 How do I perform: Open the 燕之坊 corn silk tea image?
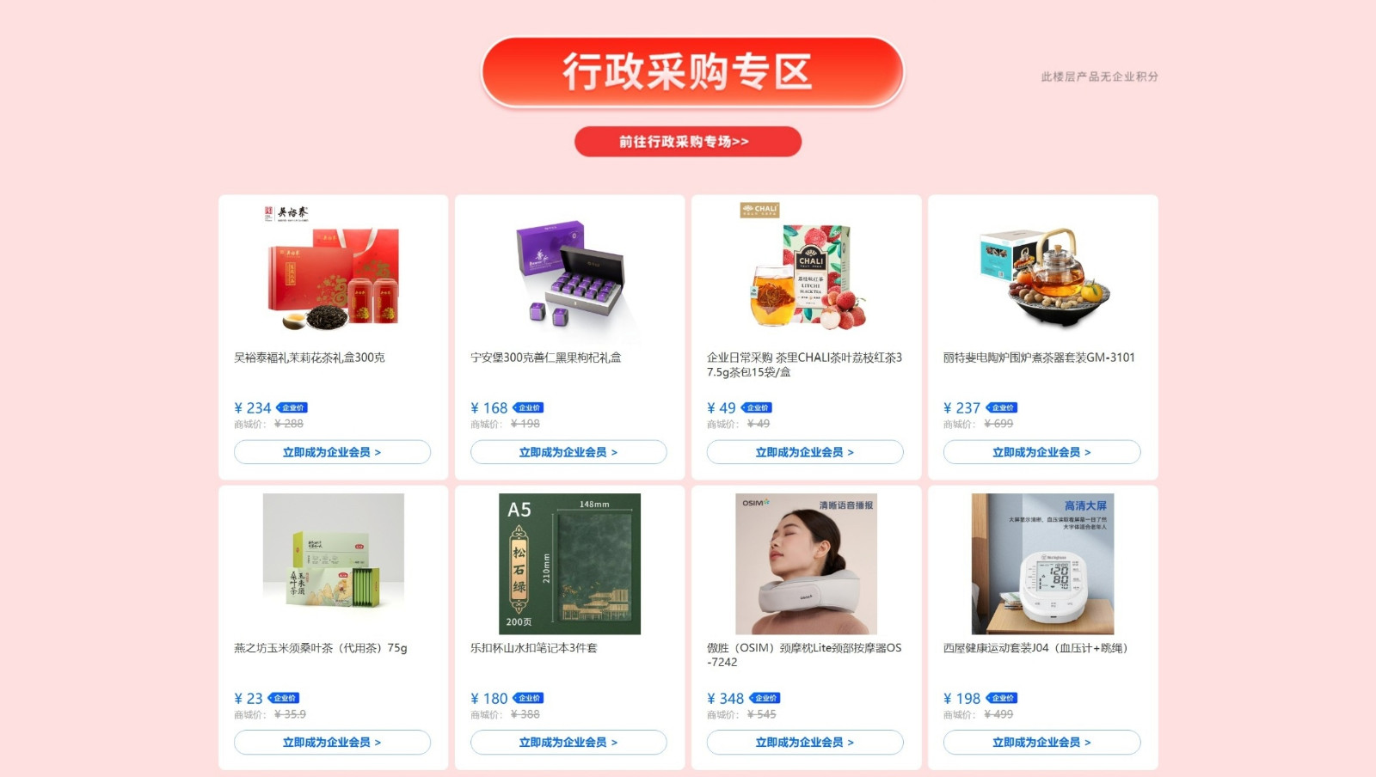pyautogui.click(x=333, y=564)
